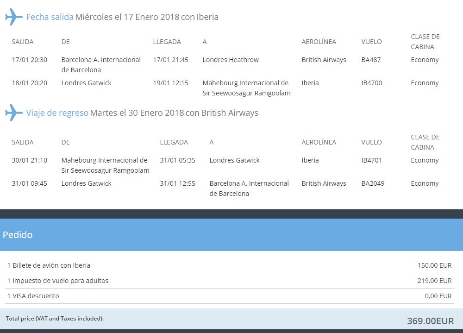Click 'LLEGADA' column header in outbound table

pyautogui.click(x=167, y=42)
